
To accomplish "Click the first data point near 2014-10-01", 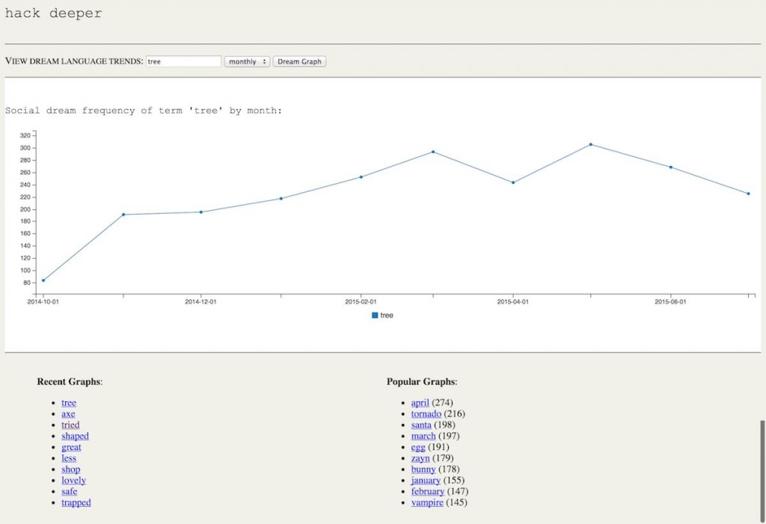I will (42, 279).
